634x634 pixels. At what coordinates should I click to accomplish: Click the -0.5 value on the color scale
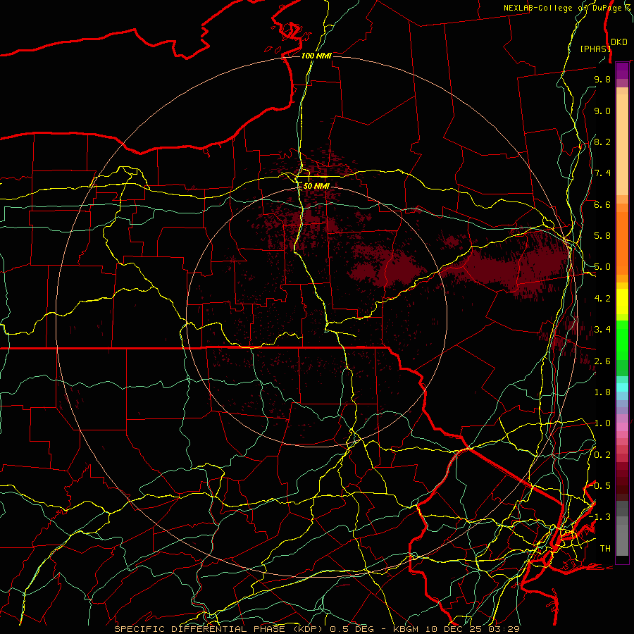coord(600,486)
